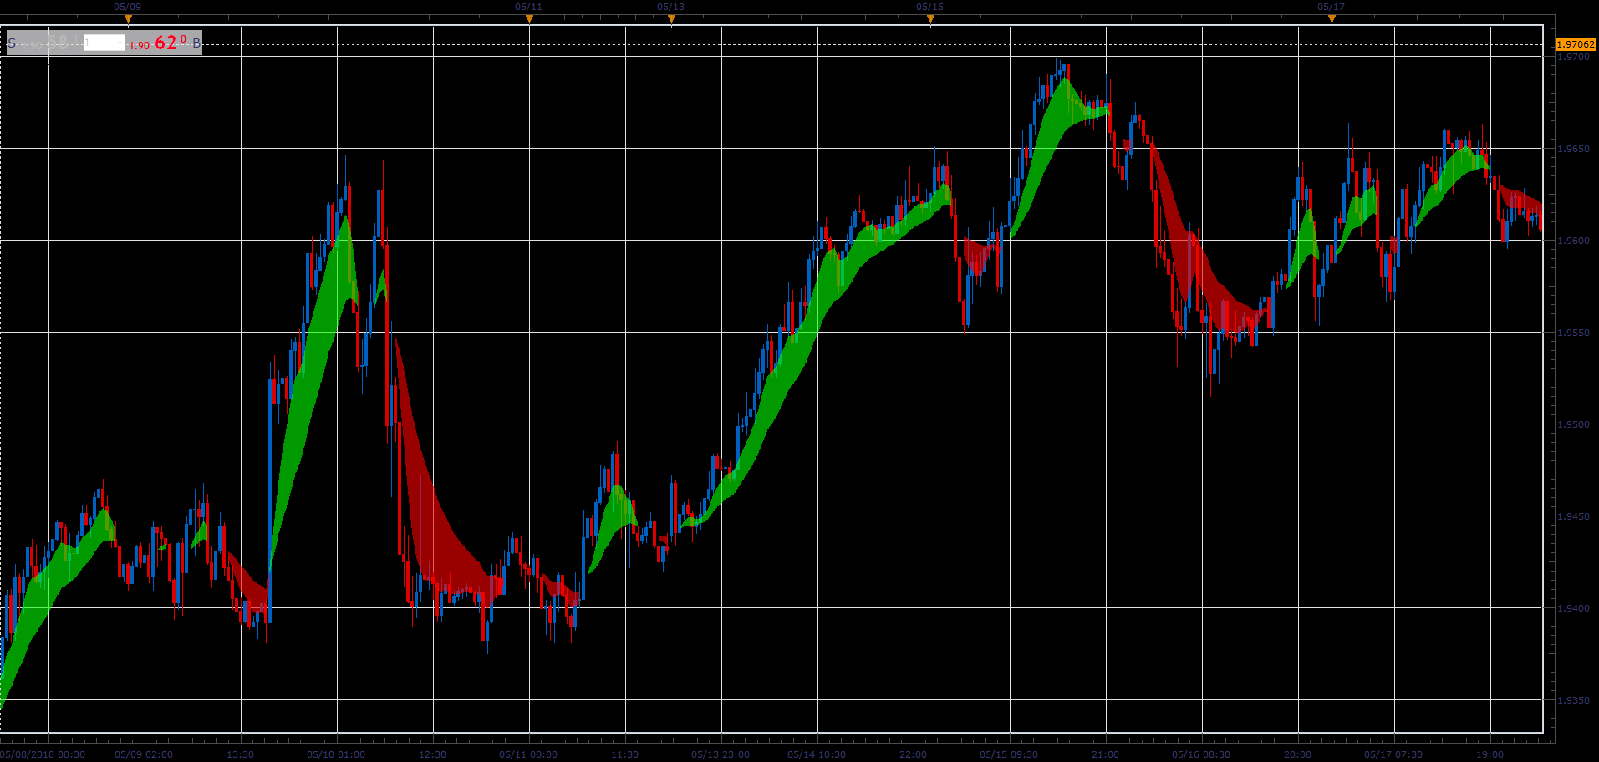The height and width of the screenshot is (762, 1599).
Task: Open the order quantity dropdown arrow
Action: pos(120,43)
